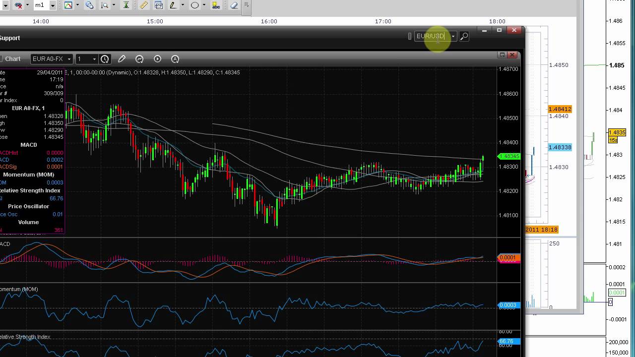This screenshot has height=357, width=635.
Task: Click the 1.48345 current price marker
Action: tap(508, 157)
